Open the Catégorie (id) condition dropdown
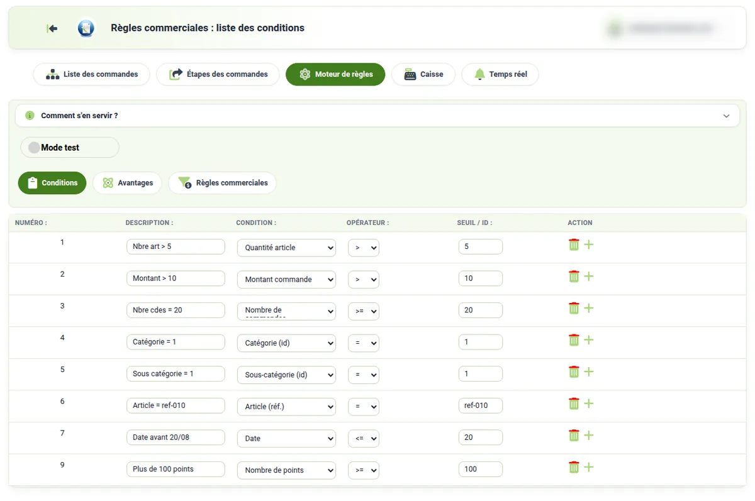 [286, 343]
